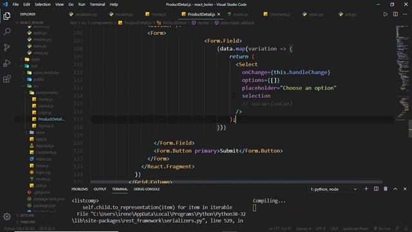Image resolution: width=412 pixels, height=232 pixels.
Task: Run the current file with play icon
Action: point(385,14)
